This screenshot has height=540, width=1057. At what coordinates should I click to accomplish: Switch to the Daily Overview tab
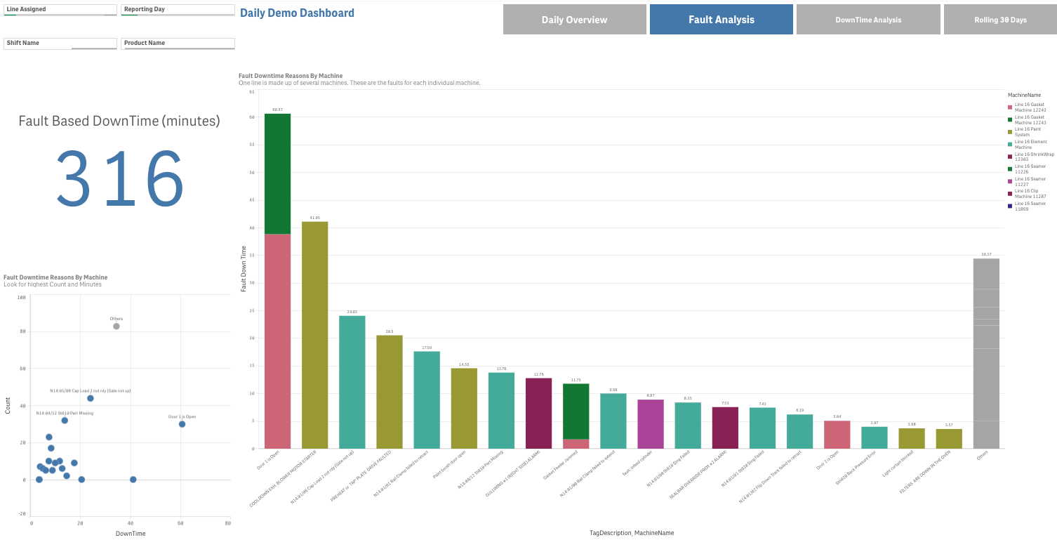coord(574,20)
